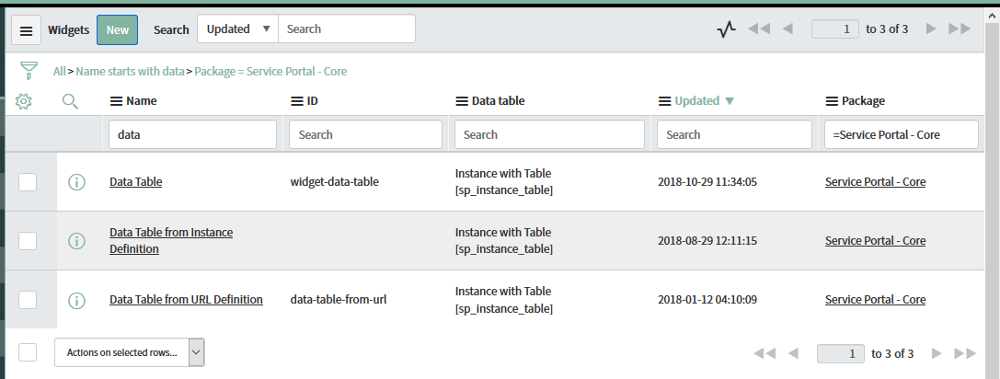Sort by the Updated column header
This screenshot has height=379, width=1000.
pyautogui.click(x=696, y=101)
